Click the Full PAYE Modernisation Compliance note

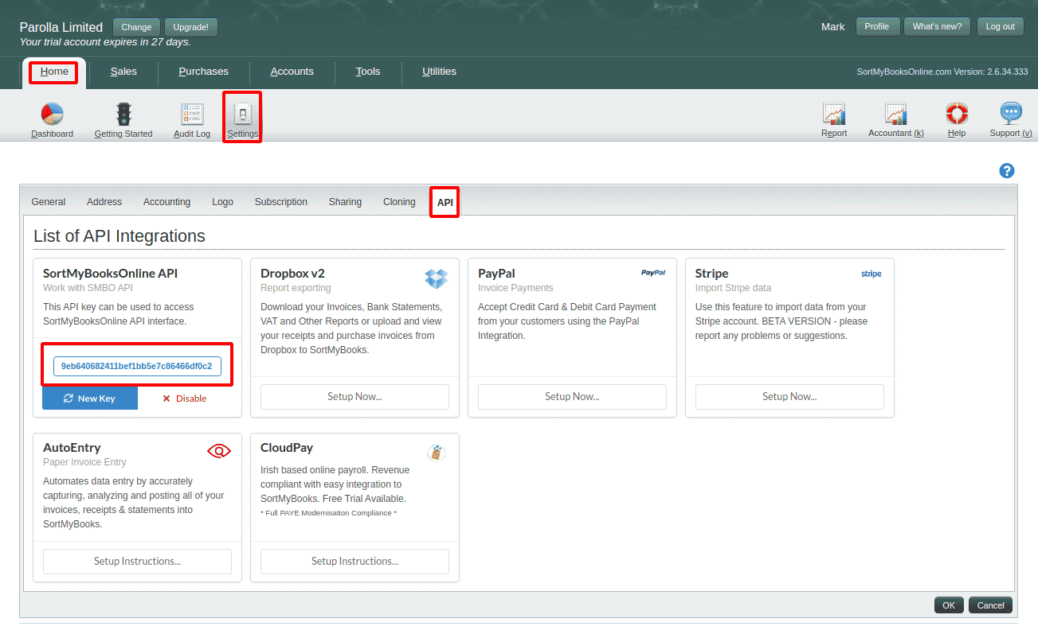[x=328, y=513]
